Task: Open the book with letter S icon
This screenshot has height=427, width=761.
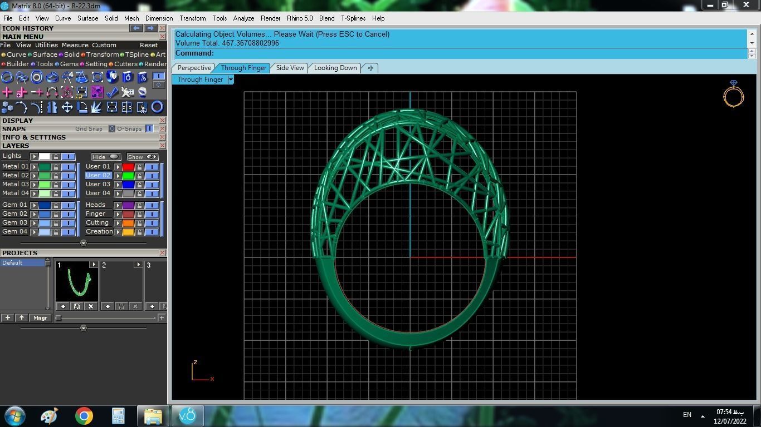Action: tap(142, 77)
